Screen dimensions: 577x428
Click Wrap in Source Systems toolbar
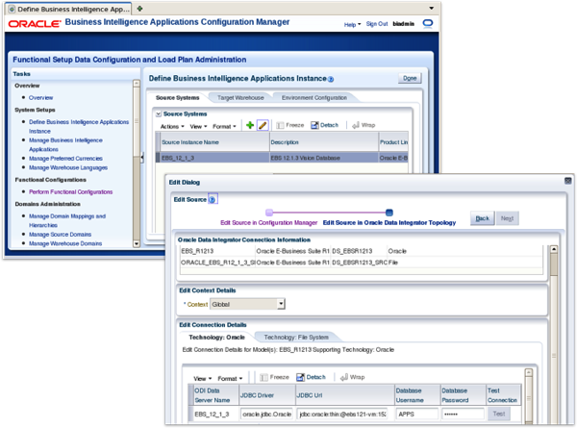tap(364, 125)
